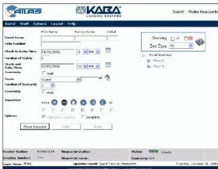Open the Guest menu
The width and height of the screenshot is (218, 169).
(10, 24)
